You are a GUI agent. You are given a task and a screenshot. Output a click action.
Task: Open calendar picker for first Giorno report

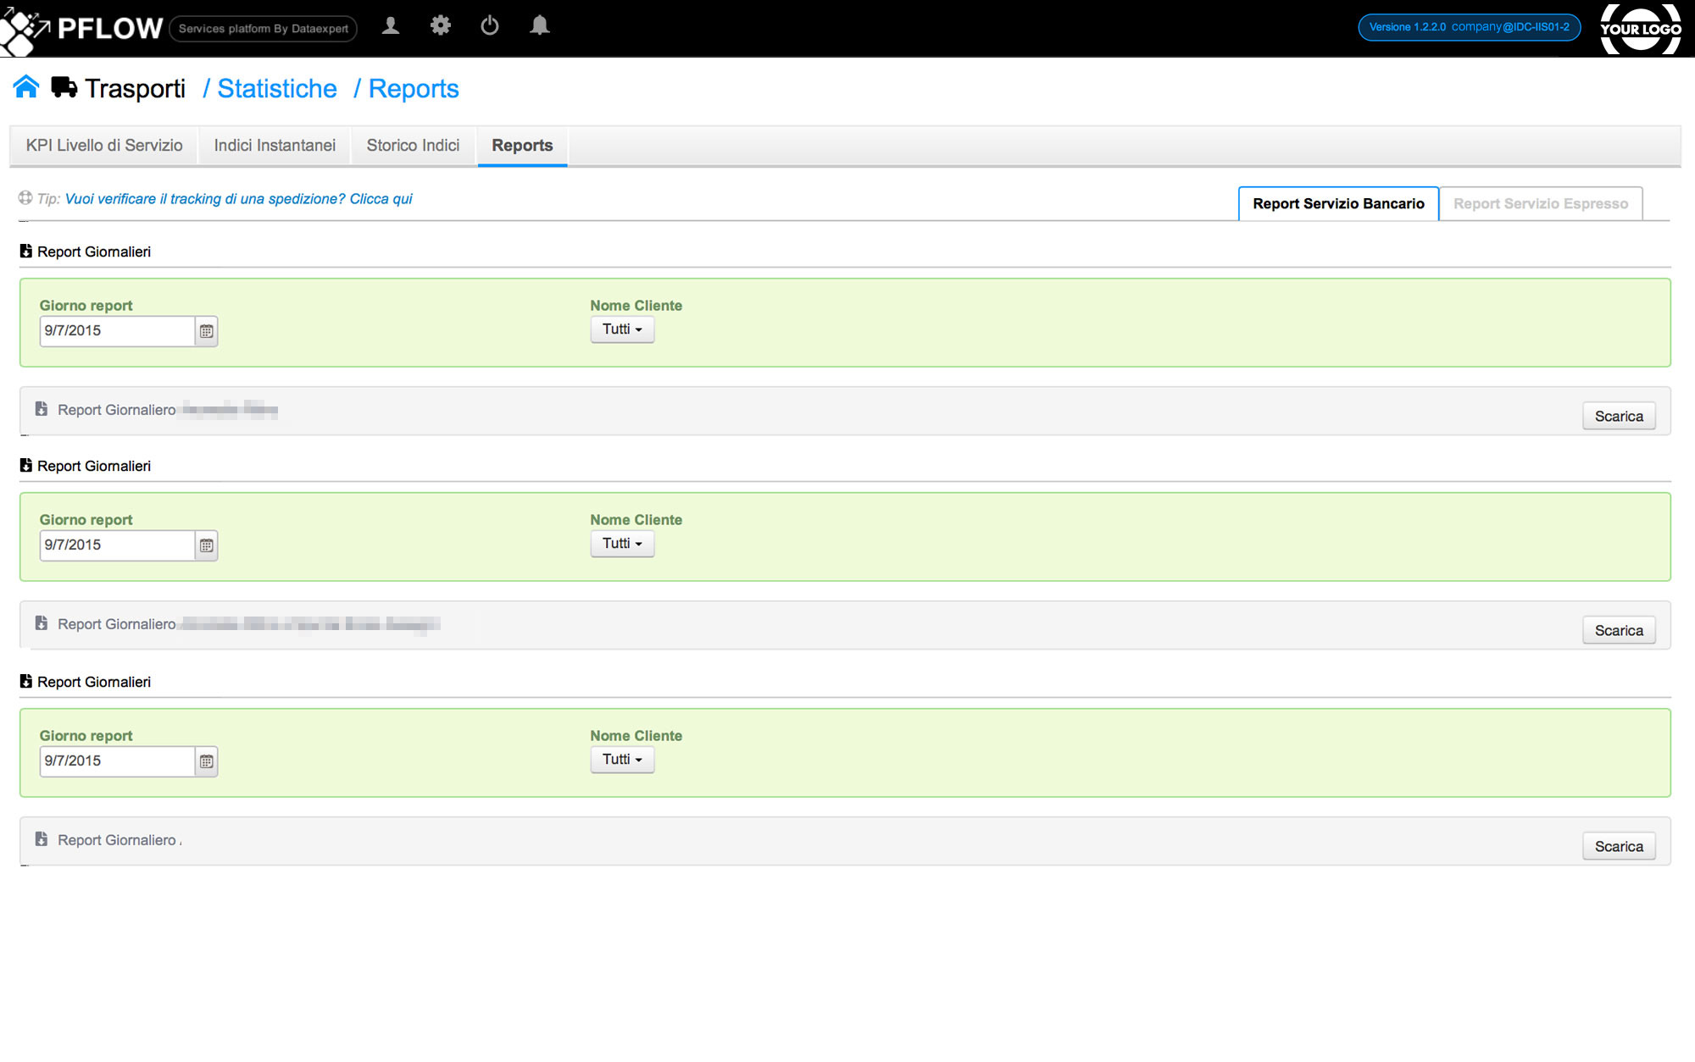[x=207, y=331]
